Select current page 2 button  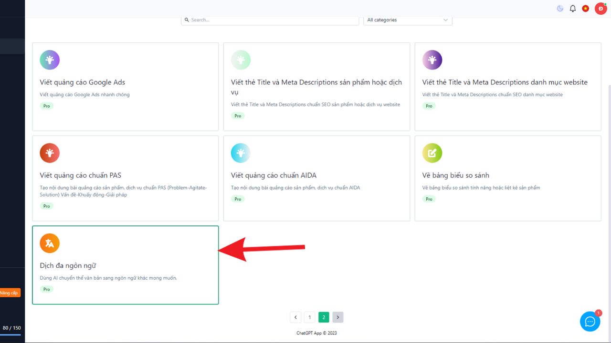click(324, 317)
